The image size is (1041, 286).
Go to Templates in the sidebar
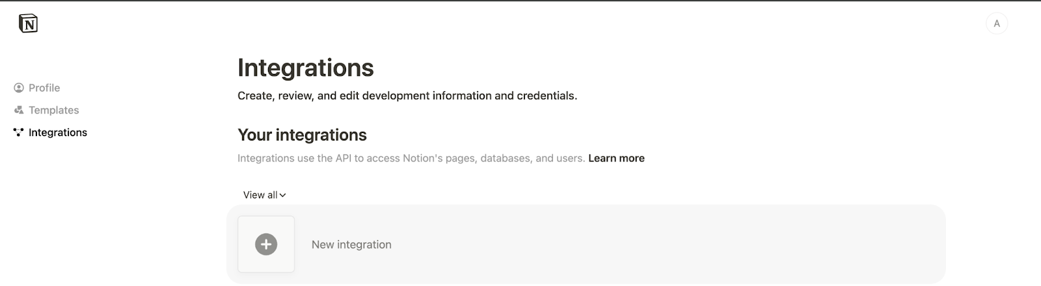(53, 110)
